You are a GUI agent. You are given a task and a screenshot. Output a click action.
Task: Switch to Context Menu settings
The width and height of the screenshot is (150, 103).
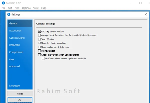(20, 38)
